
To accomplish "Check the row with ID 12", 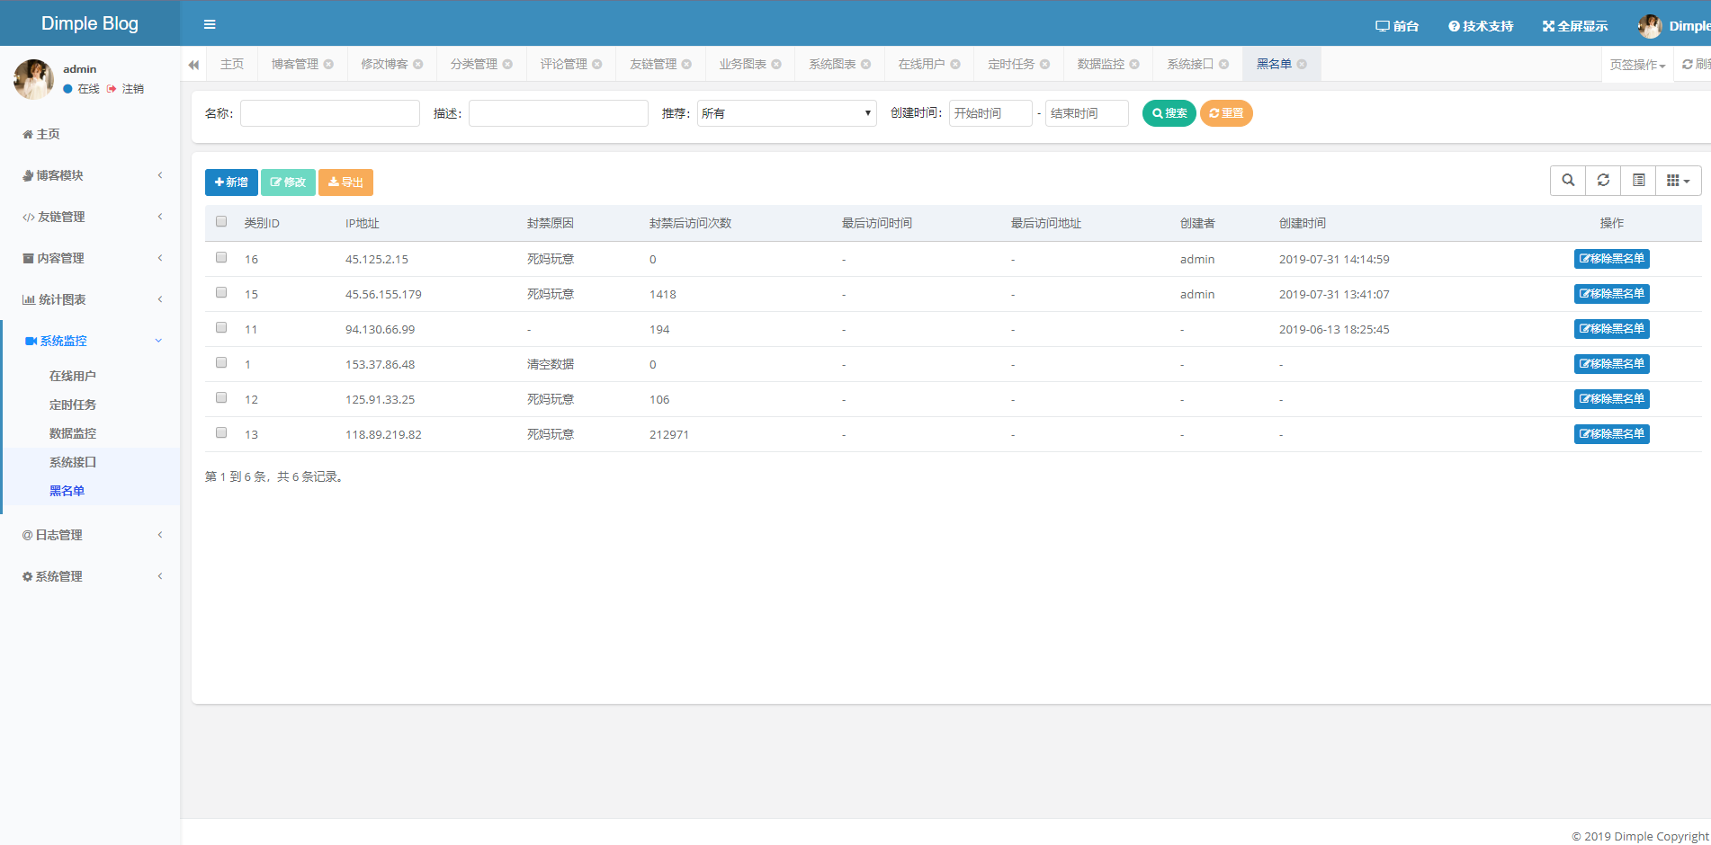I will click(x=221, y=398).
